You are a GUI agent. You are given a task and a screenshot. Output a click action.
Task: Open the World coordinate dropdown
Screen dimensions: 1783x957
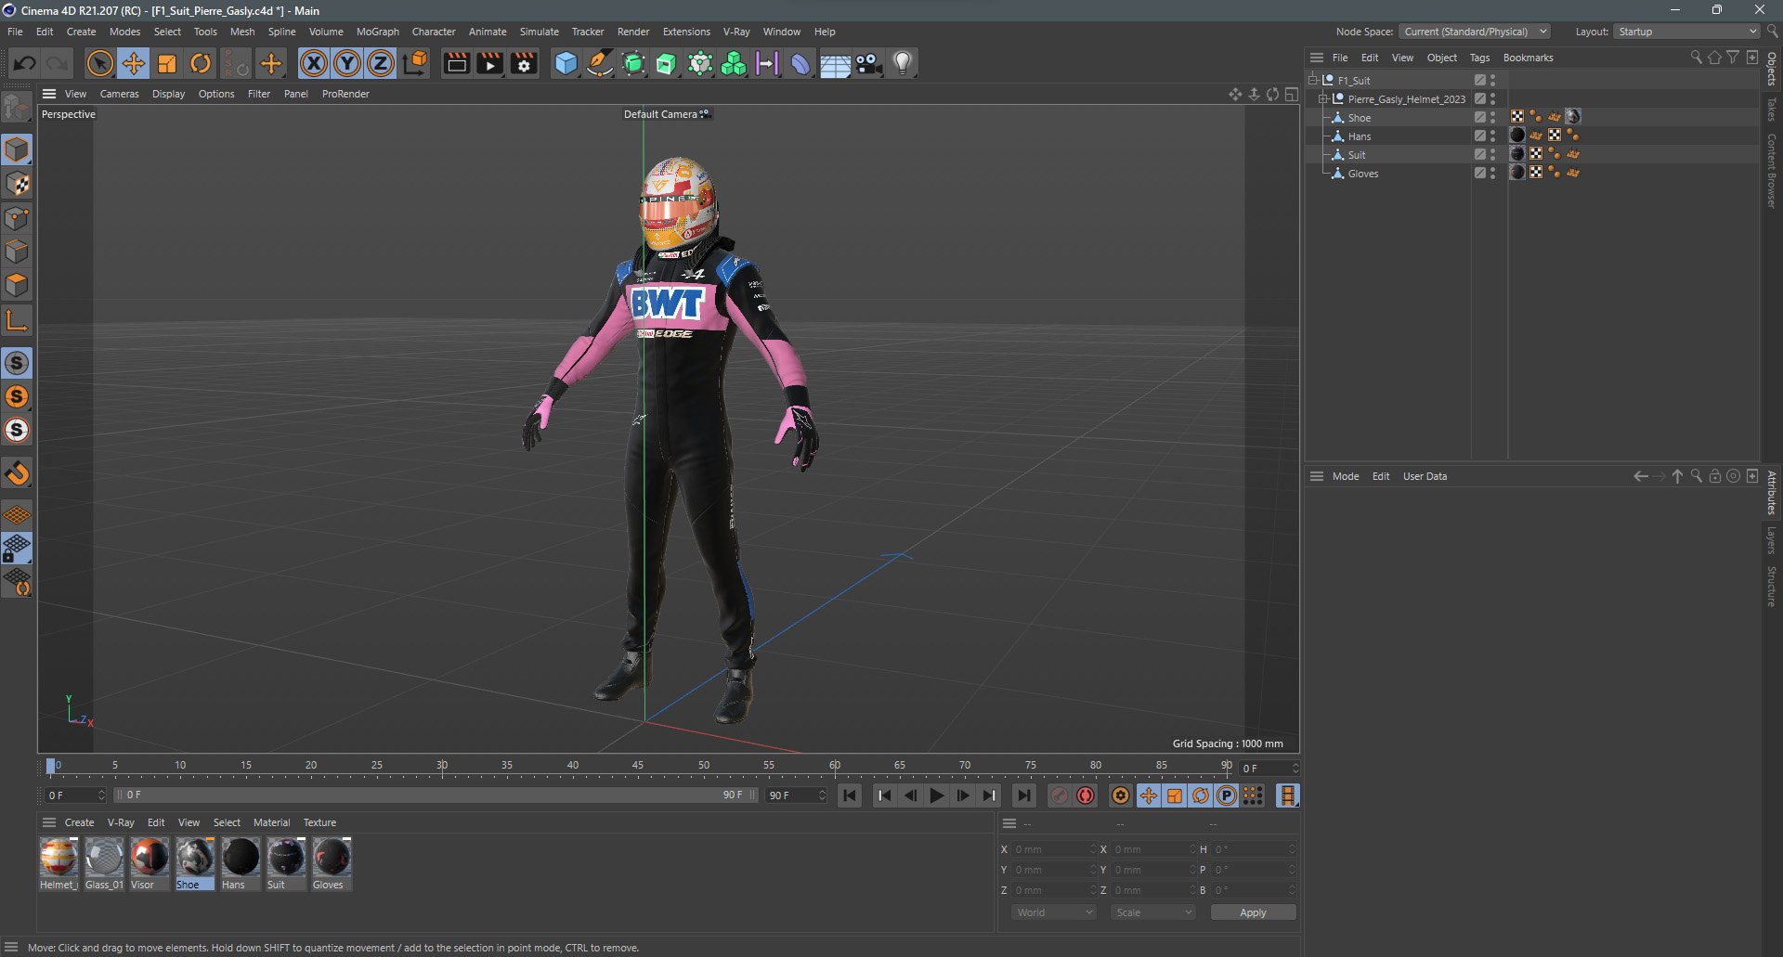click(x=1054, y=912)
